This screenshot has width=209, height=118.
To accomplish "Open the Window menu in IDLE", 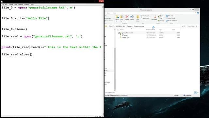I will (27, 4).
